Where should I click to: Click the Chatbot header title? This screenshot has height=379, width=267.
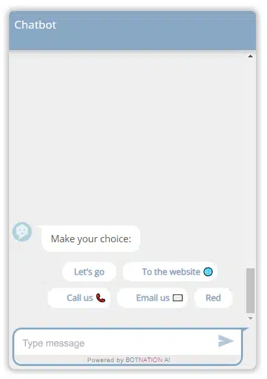[35, 25]
